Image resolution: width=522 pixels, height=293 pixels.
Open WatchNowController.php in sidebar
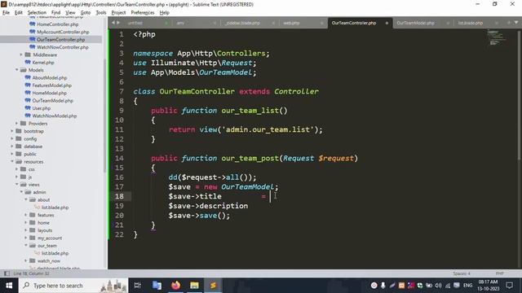[x=63, y=47]
